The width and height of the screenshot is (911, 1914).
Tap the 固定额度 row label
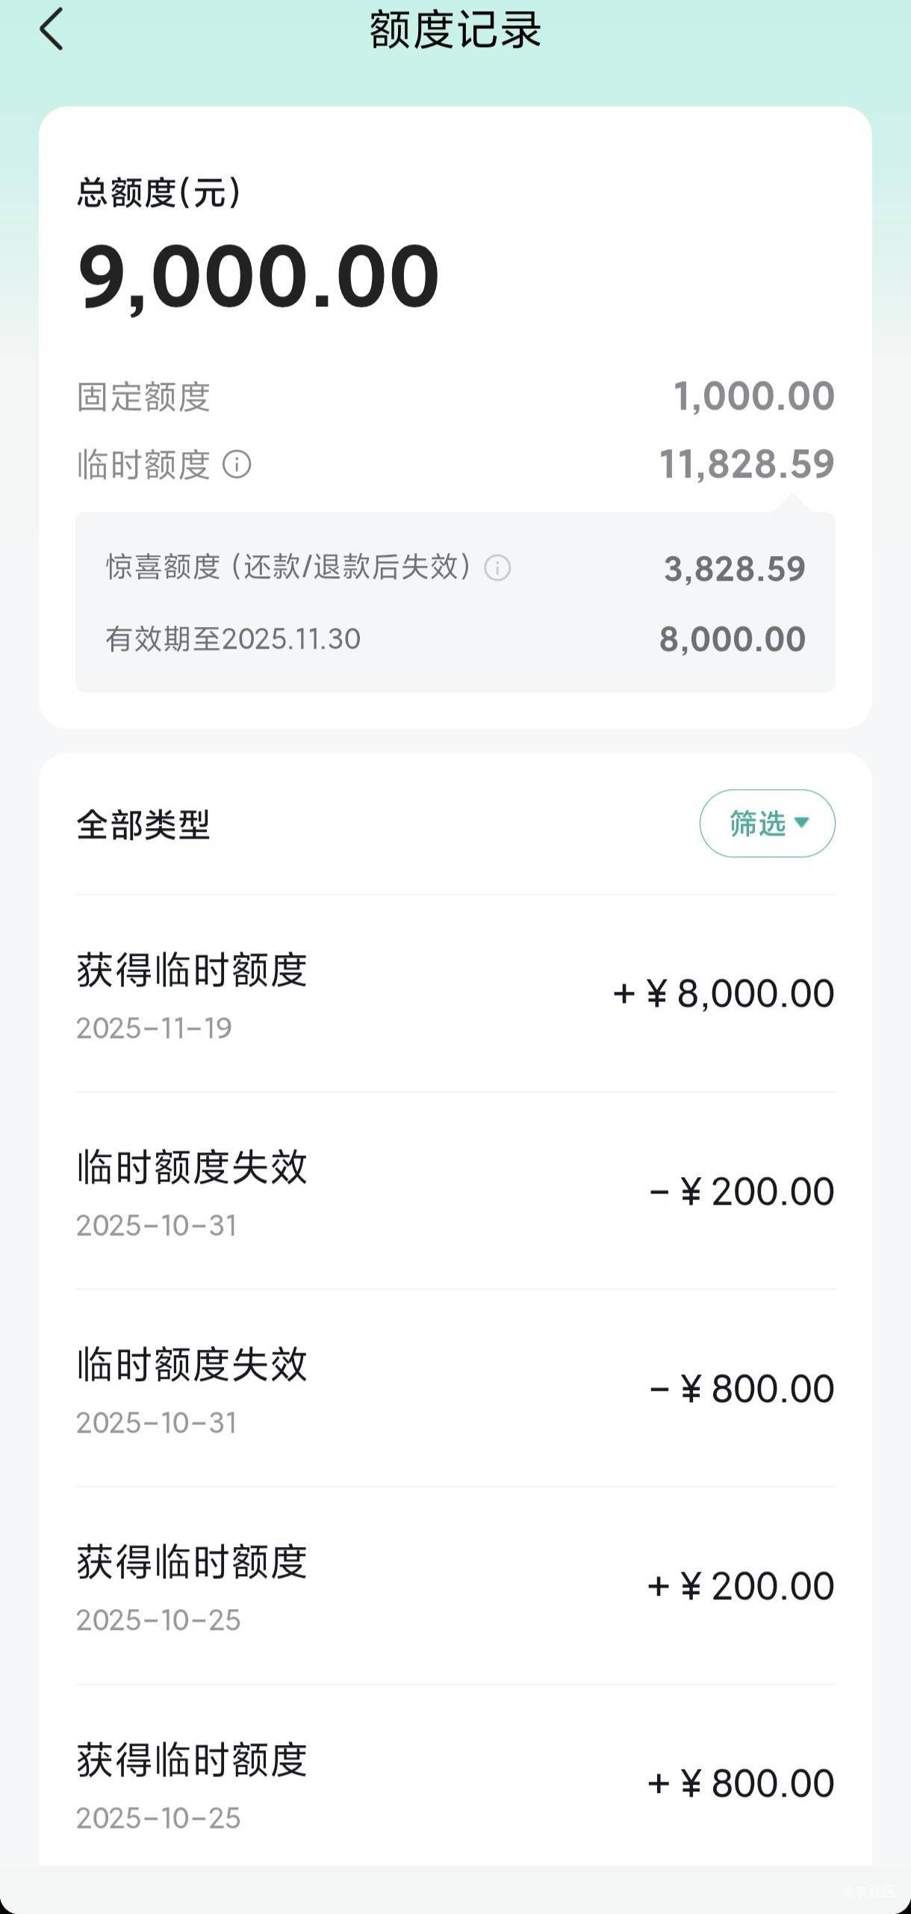pos(143,396)
